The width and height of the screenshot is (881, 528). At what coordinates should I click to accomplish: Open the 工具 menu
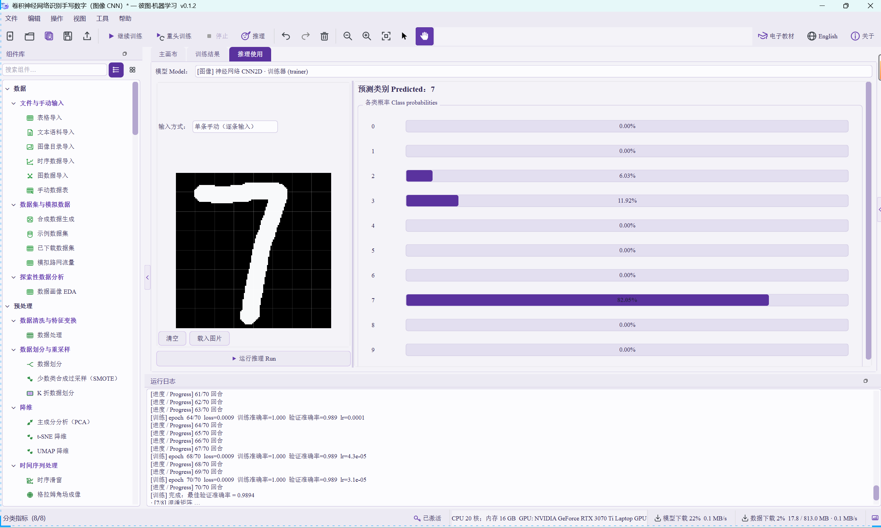pyautogui.click(x=102, y=18)
